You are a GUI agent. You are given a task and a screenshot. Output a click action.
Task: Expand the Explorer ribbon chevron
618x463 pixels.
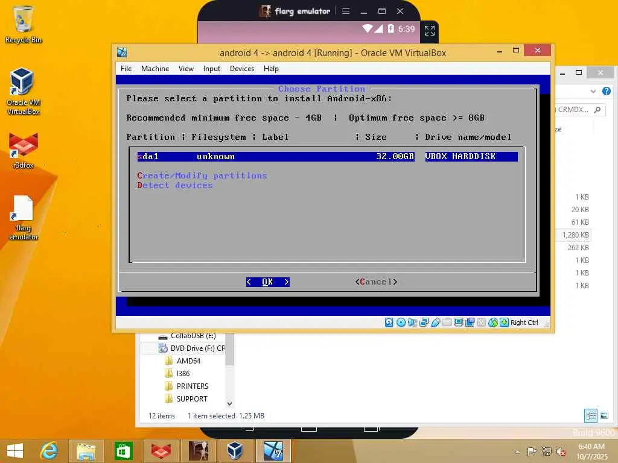pos(593,92)
